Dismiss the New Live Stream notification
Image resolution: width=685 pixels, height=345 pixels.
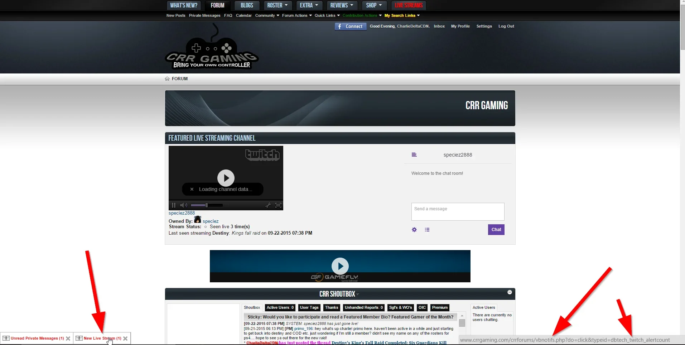[x=125, y=339]
